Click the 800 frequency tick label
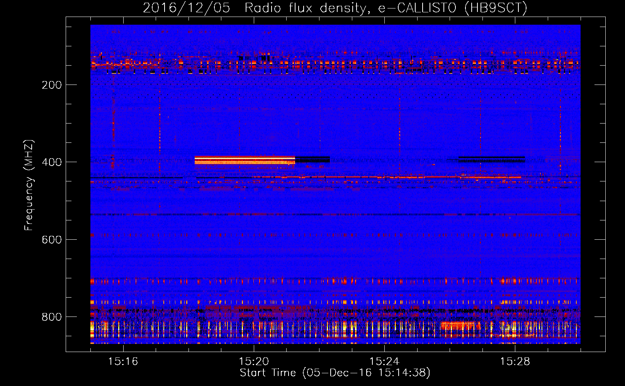Screen dimensions: 625x386 52,317
